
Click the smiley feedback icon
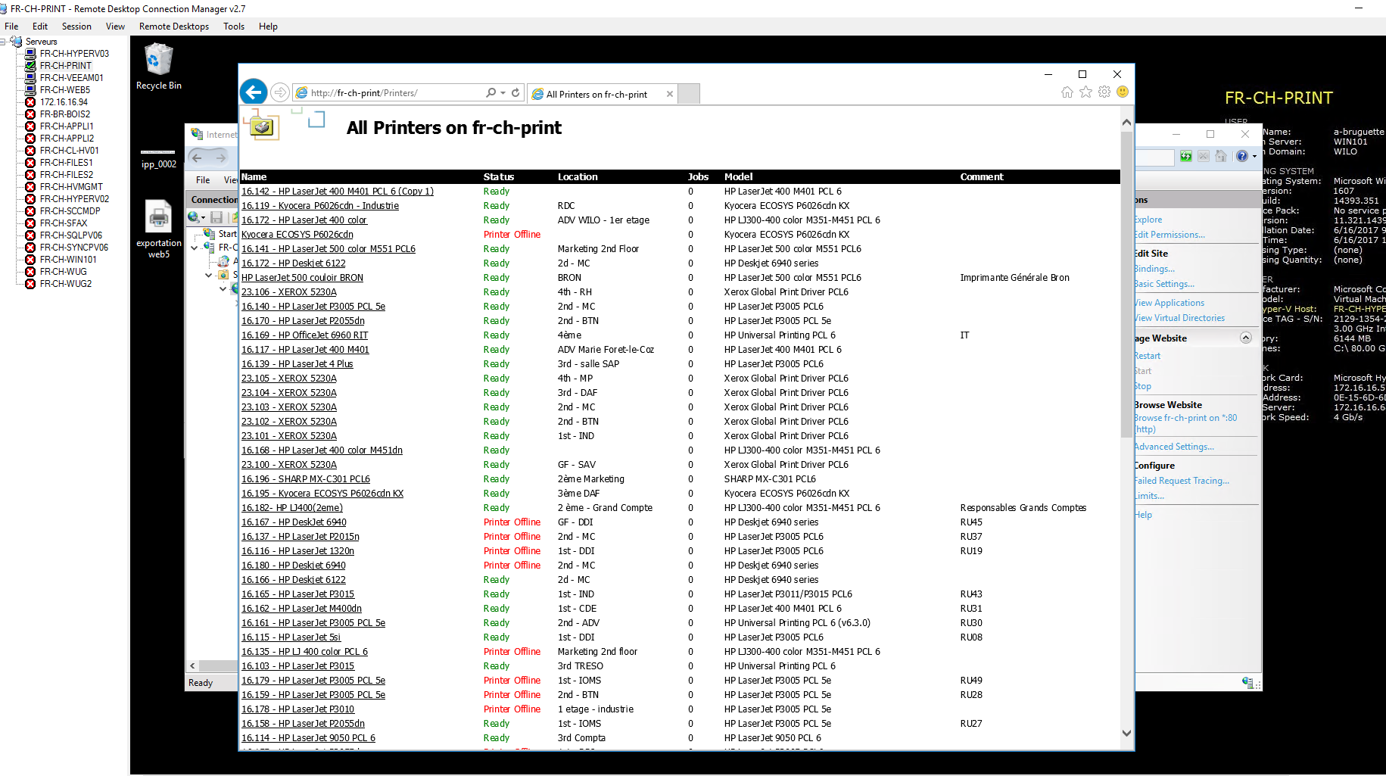1123,92
